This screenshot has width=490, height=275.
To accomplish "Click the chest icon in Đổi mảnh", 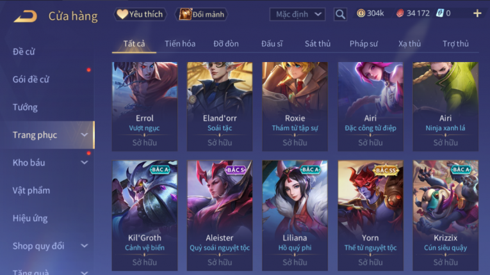I will click(x=185, y=14).
